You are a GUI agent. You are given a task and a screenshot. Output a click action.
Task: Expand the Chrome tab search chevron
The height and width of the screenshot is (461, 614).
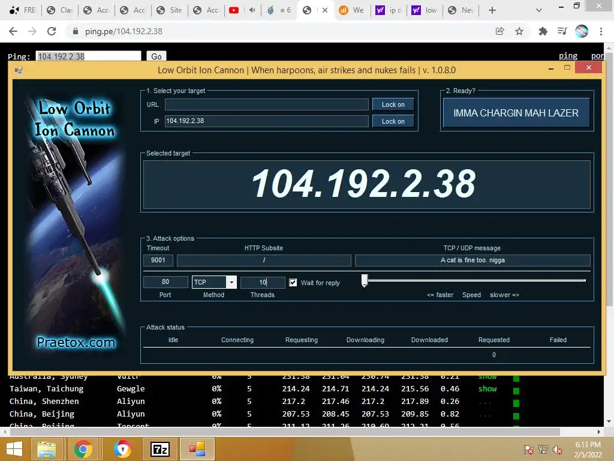click(x=539, y=10)
